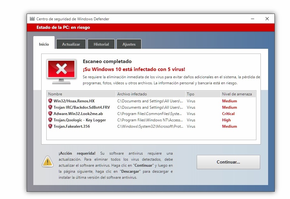Click the ¡Acción requerida! bold text
Image resolution: width=290 pixels, height=199 pixels.
77,153
